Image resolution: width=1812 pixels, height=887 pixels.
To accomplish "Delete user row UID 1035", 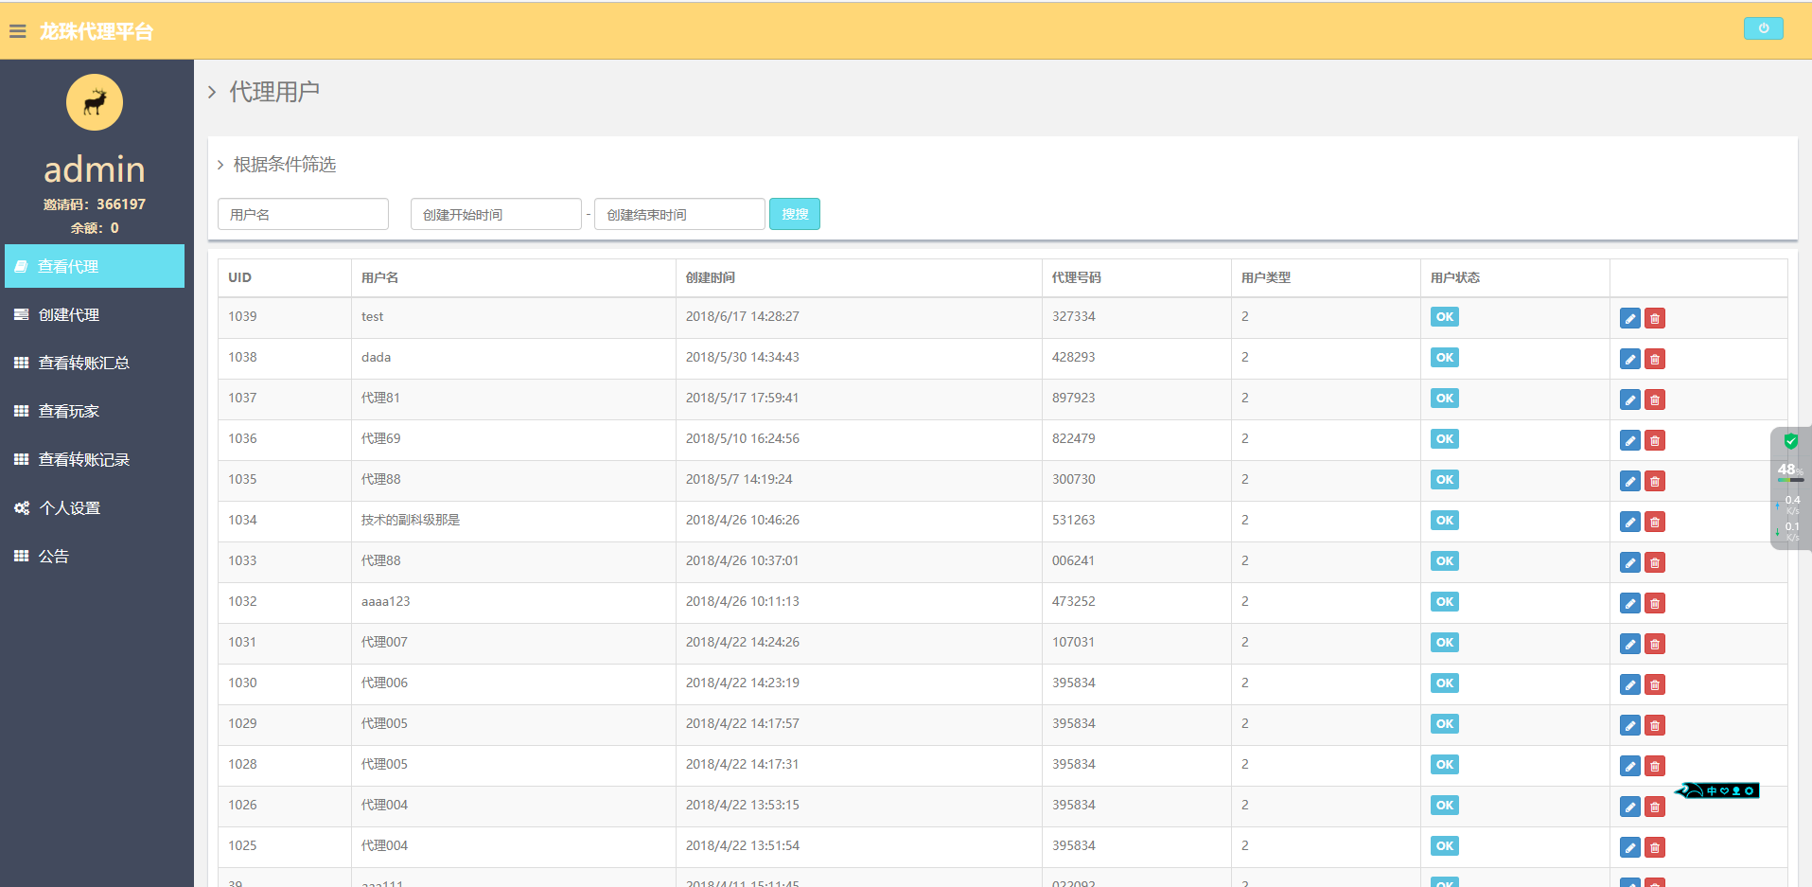I will tap(1655, 481).
